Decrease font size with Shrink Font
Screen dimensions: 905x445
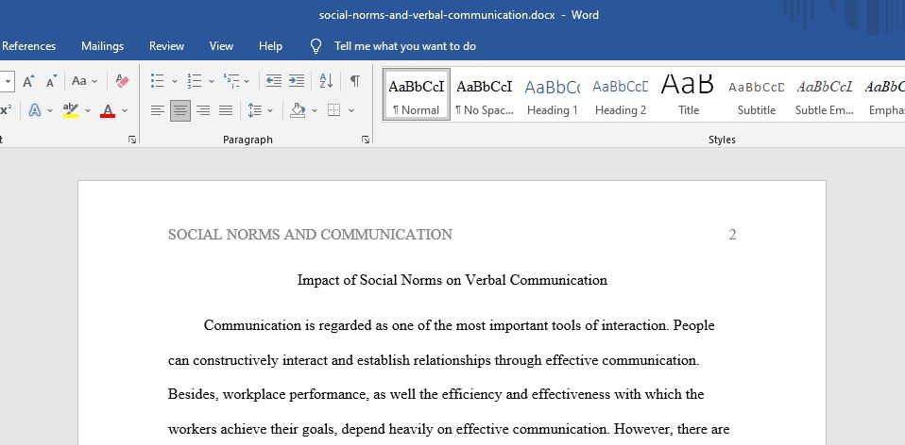click(x=51, y=81)
